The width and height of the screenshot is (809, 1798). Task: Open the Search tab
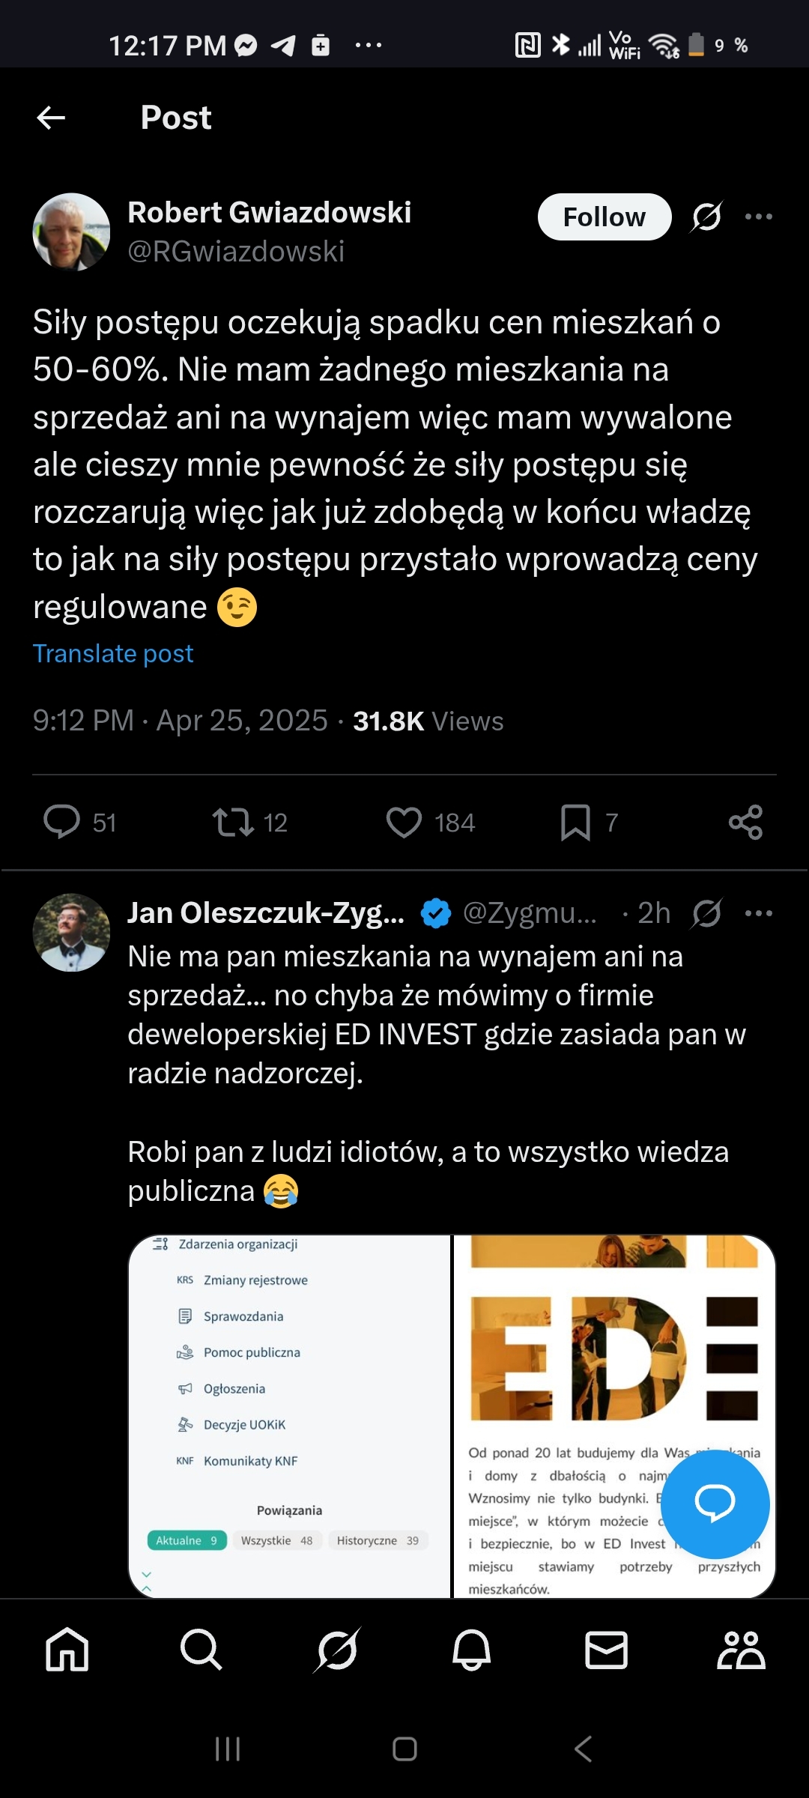pos(202,1650)
